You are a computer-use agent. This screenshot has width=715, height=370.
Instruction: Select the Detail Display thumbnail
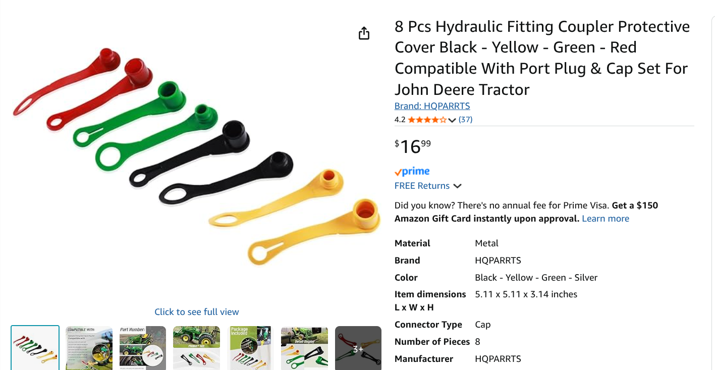tap(304, 348)
